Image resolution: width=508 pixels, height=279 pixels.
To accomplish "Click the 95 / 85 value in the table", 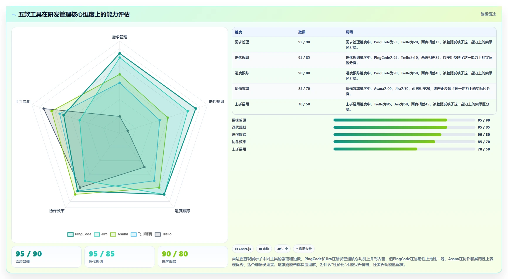I will pyautogui.click(x=304, y=58).
